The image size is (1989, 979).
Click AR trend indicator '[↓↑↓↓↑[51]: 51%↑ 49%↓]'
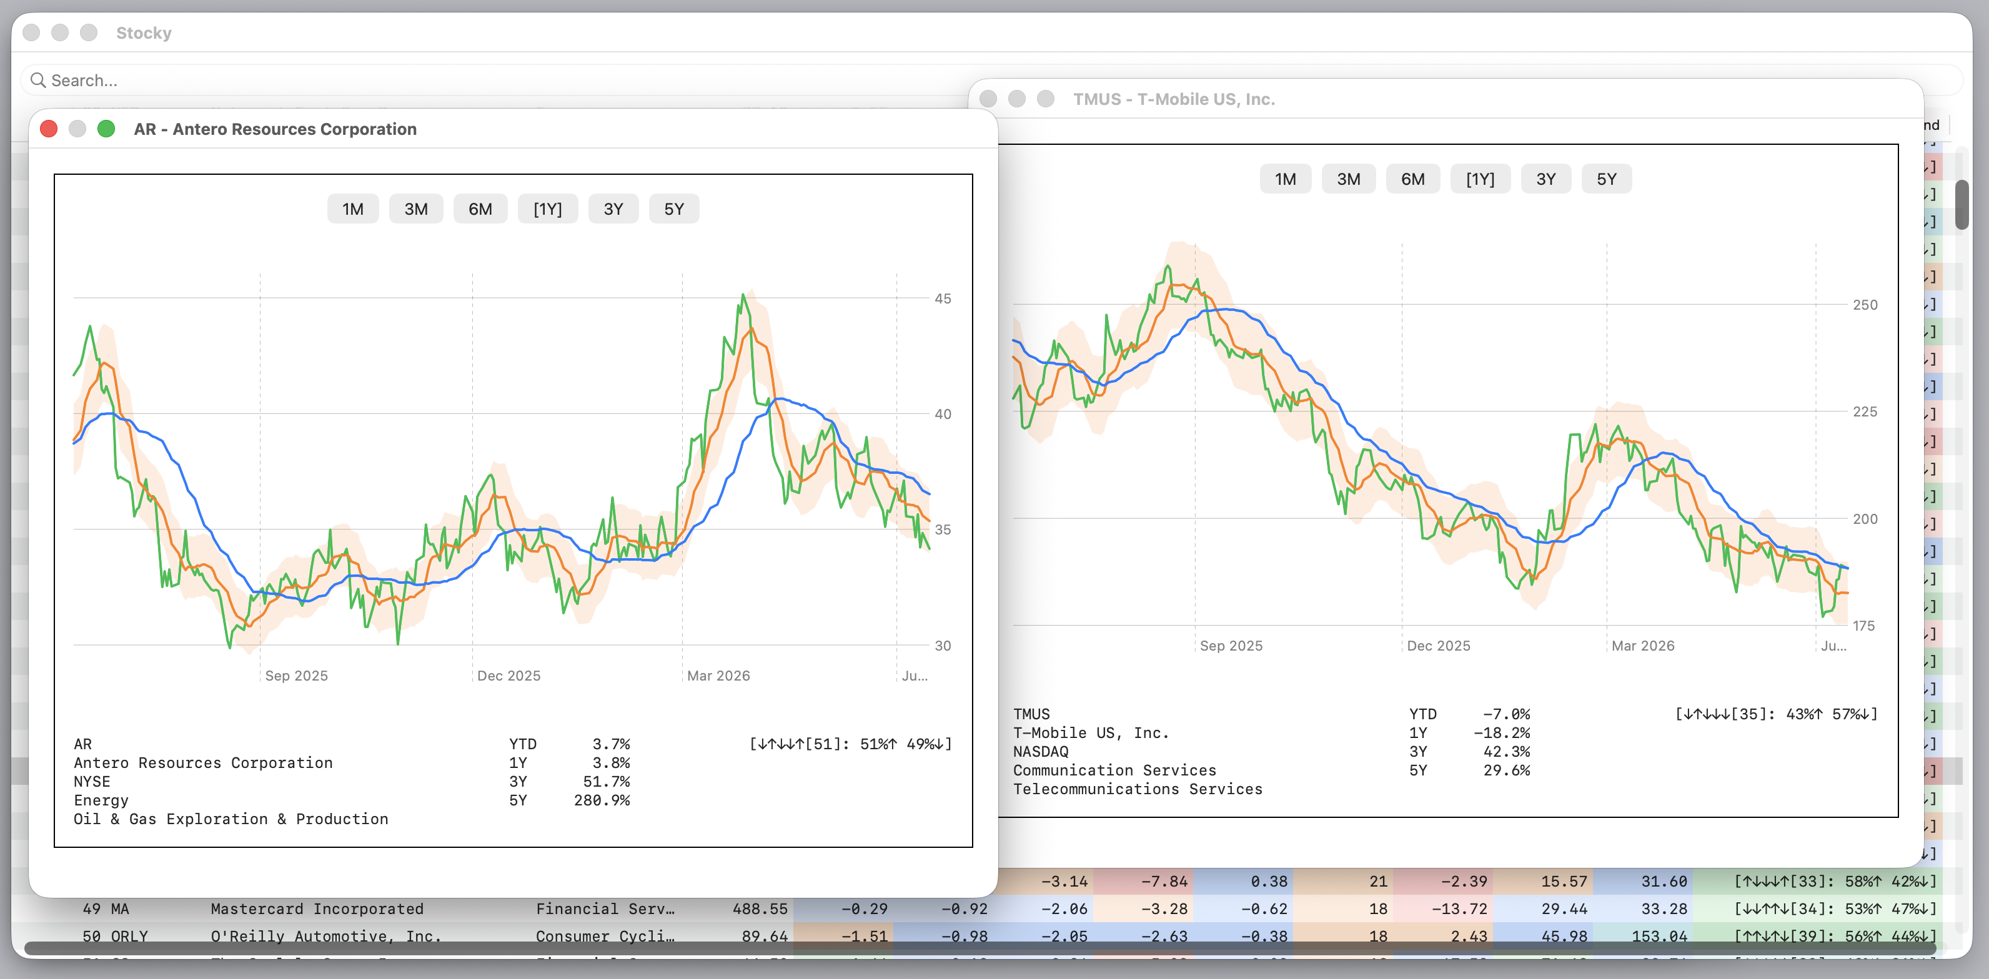tap(851, 744)
